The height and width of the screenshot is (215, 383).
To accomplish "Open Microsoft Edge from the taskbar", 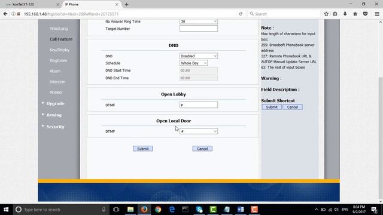I will [172, 210].
